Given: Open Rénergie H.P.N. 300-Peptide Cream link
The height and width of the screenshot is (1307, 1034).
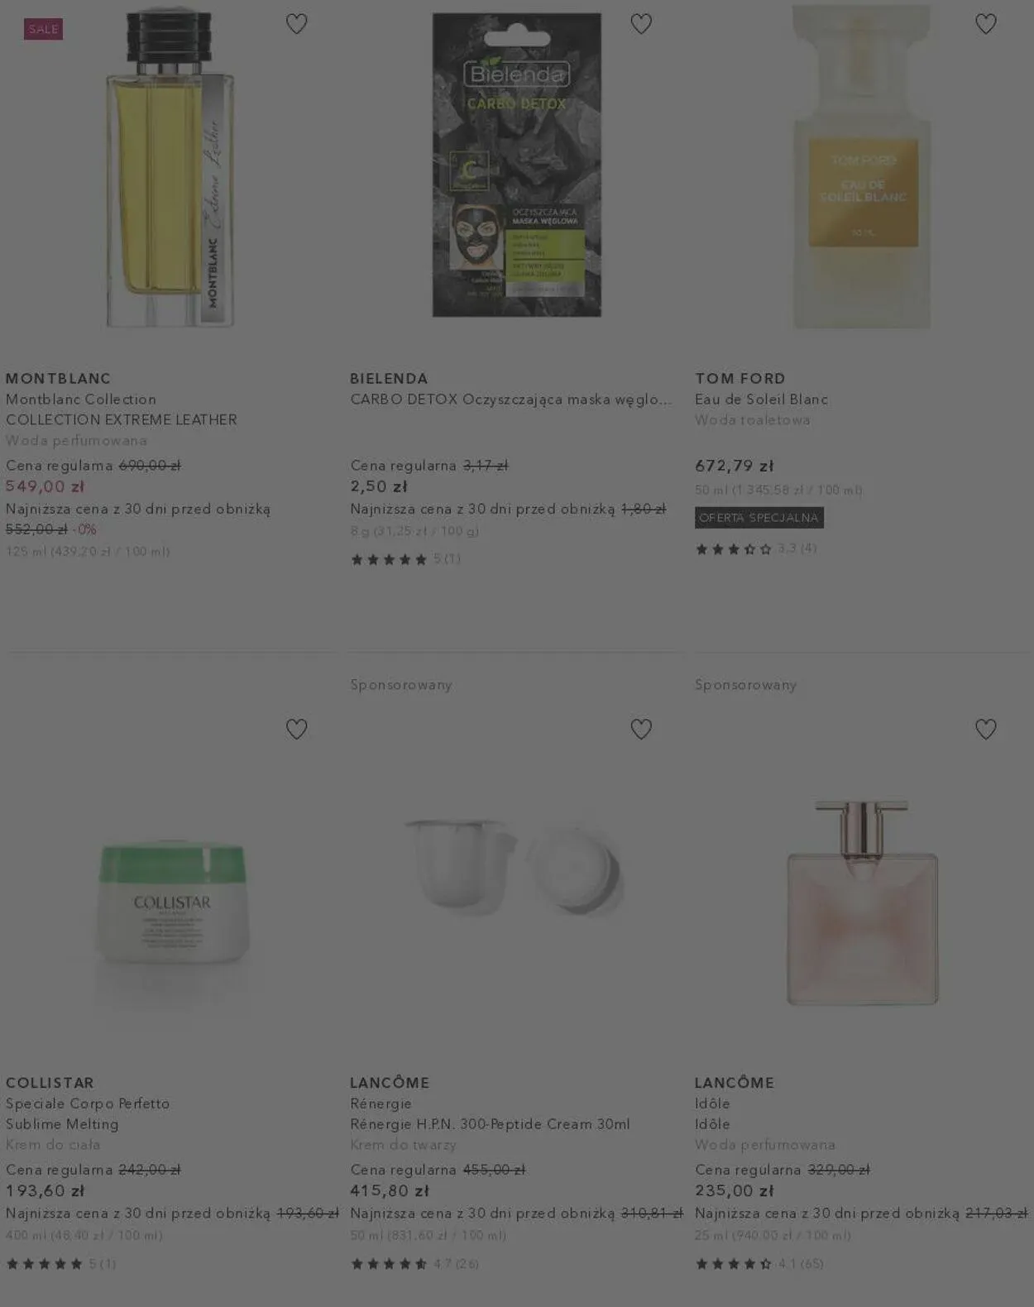Looking at the screenshot, I should pyautogui.click(x=490, y=1124).
